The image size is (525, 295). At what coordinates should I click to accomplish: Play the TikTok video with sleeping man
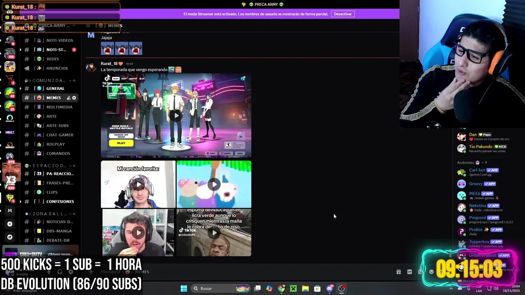click(214, 233)
